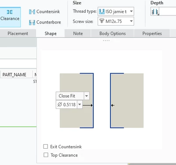176x165 pixels.
Task: Click the Depth value input field
Action: click(x=168, y=11)
